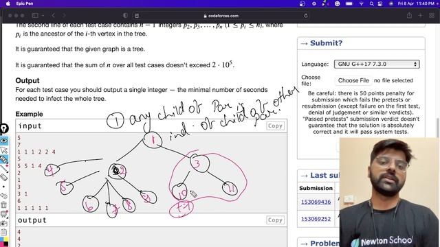Open a new Safari tab
This screenshot has width=440, height=247.
point(420,15)
